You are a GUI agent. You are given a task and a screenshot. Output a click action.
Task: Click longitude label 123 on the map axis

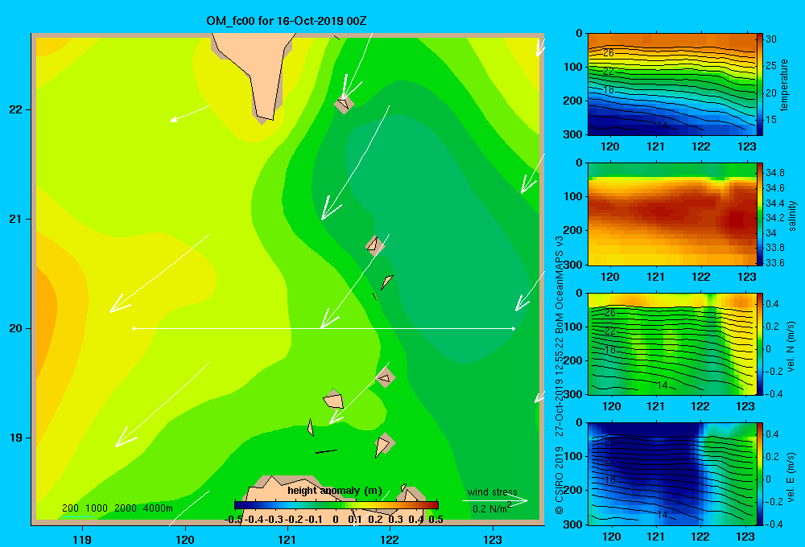tap(493, 539)
